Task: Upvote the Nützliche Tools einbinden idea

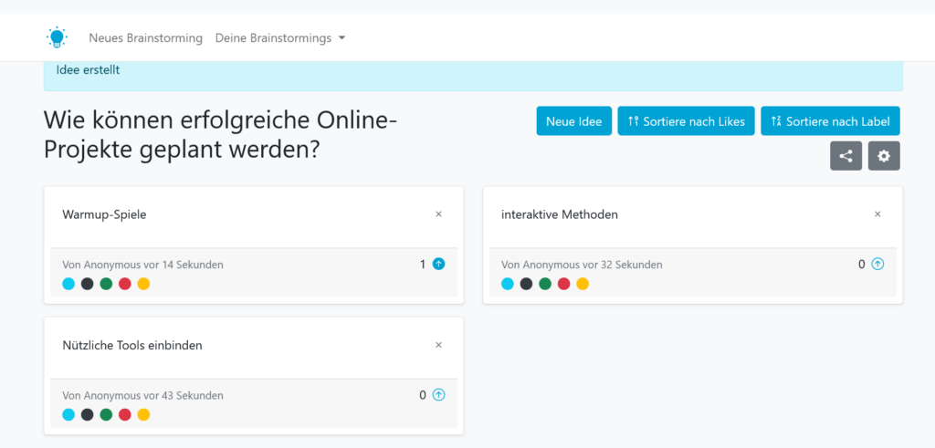Action: click(439, 394)
